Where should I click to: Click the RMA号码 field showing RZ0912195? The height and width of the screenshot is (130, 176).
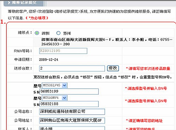click(63, 51)
